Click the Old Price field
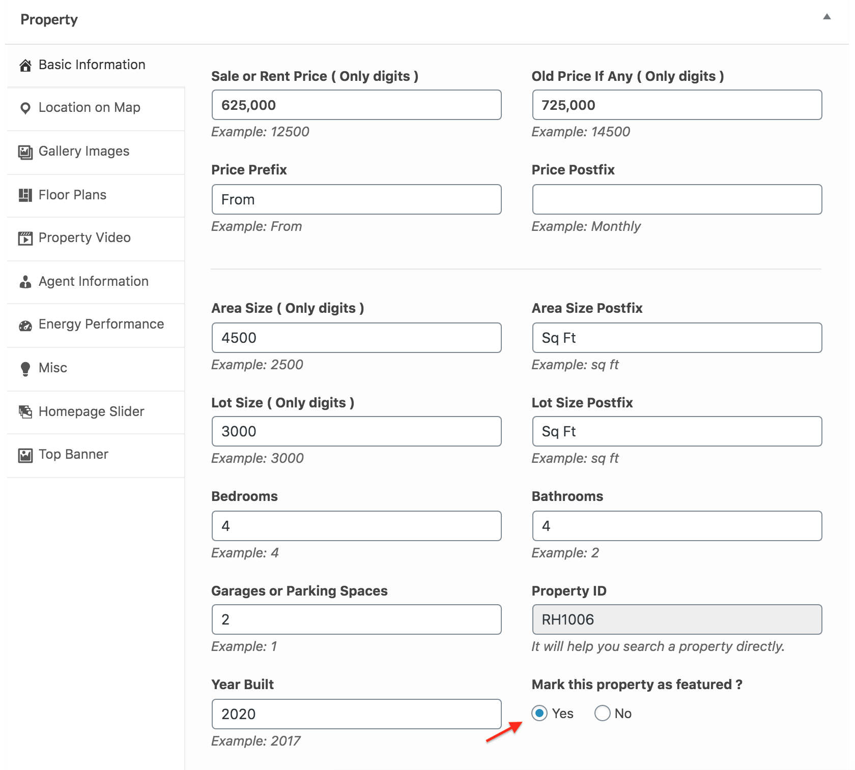This screenshot has width=855, height=770. (x=677, y=105)
